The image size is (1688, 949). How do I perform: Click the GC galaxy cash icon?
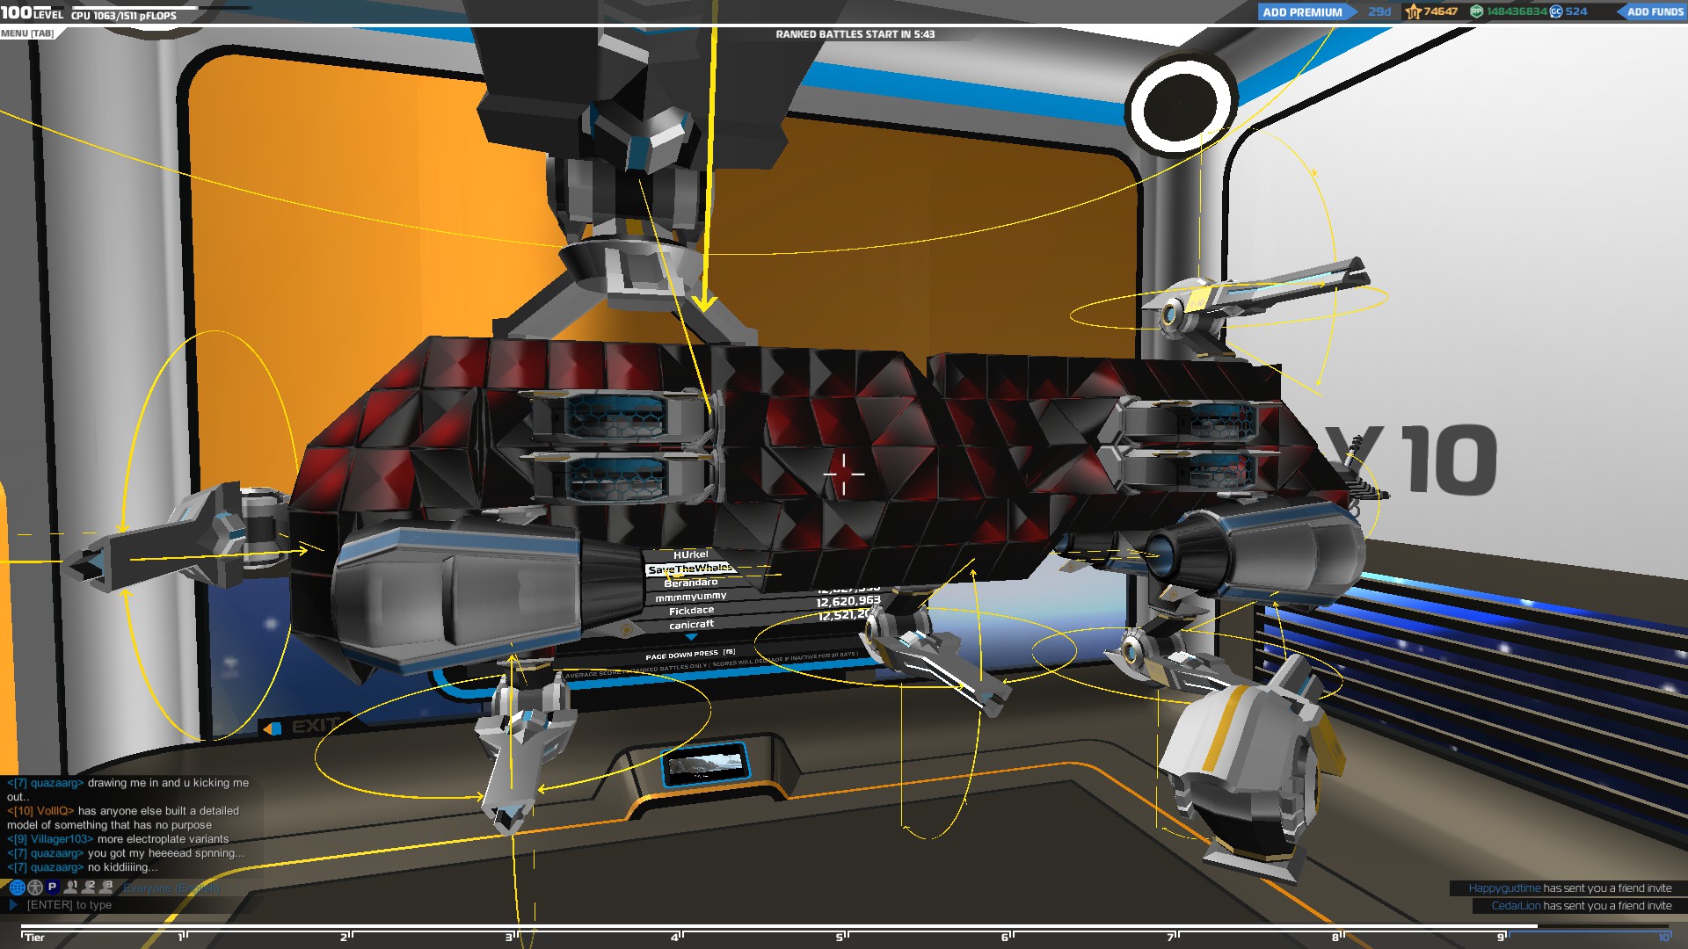coord(1556,11)
